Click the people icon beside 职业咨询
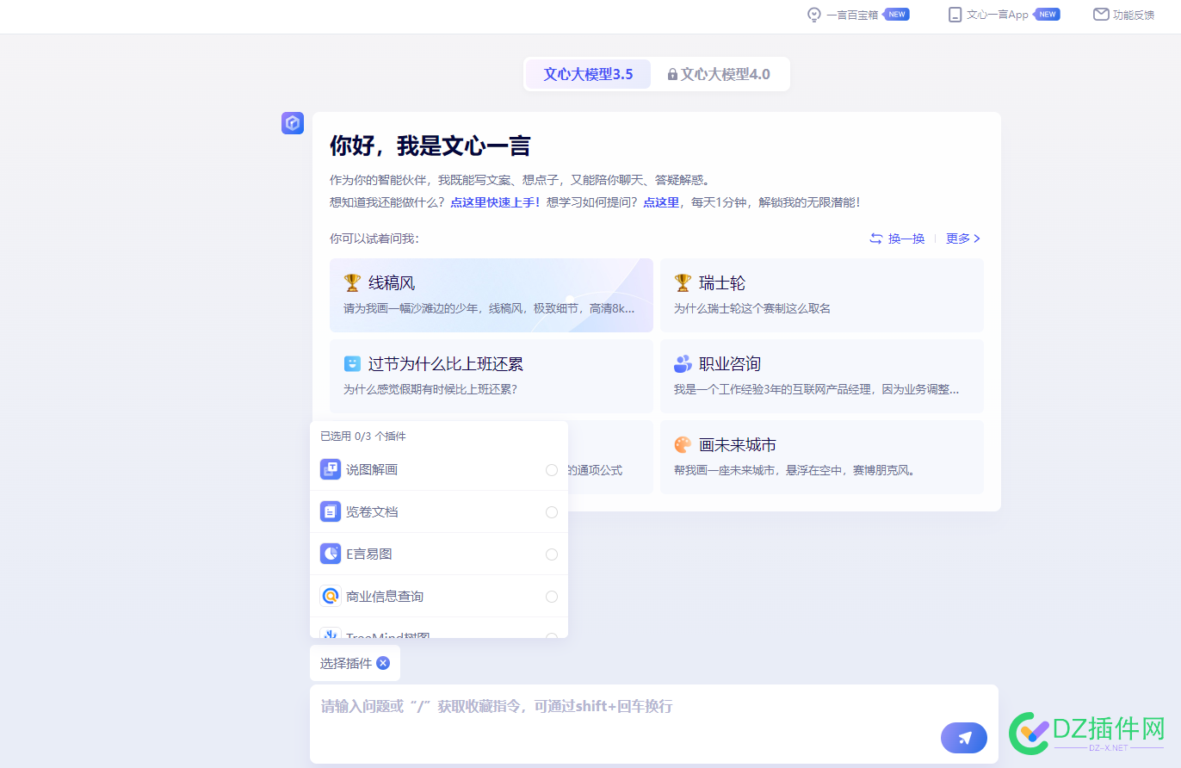This screenshot has height=768, width=1181. [683, 363]
